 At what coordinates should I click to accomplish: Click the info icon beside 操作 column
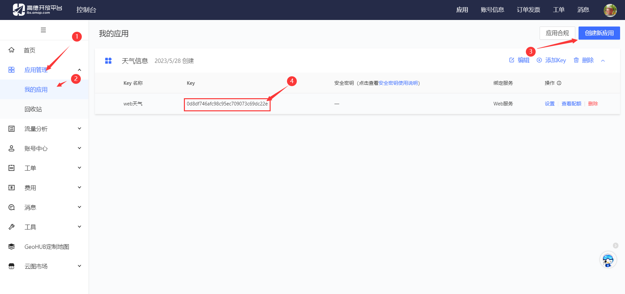click(559, 83)
